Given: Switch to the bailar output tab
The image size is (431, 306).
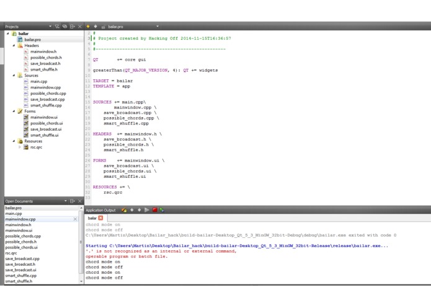Looking at the screenshot, I should (x=92, y=218).
